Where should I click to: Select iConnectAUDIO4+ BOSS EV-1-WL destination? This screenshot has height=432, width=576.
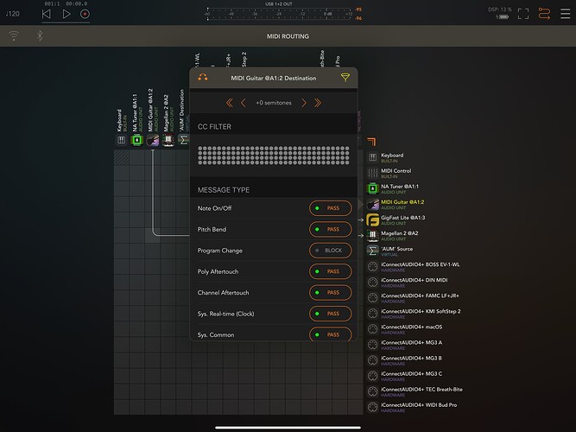pos(414,267)
